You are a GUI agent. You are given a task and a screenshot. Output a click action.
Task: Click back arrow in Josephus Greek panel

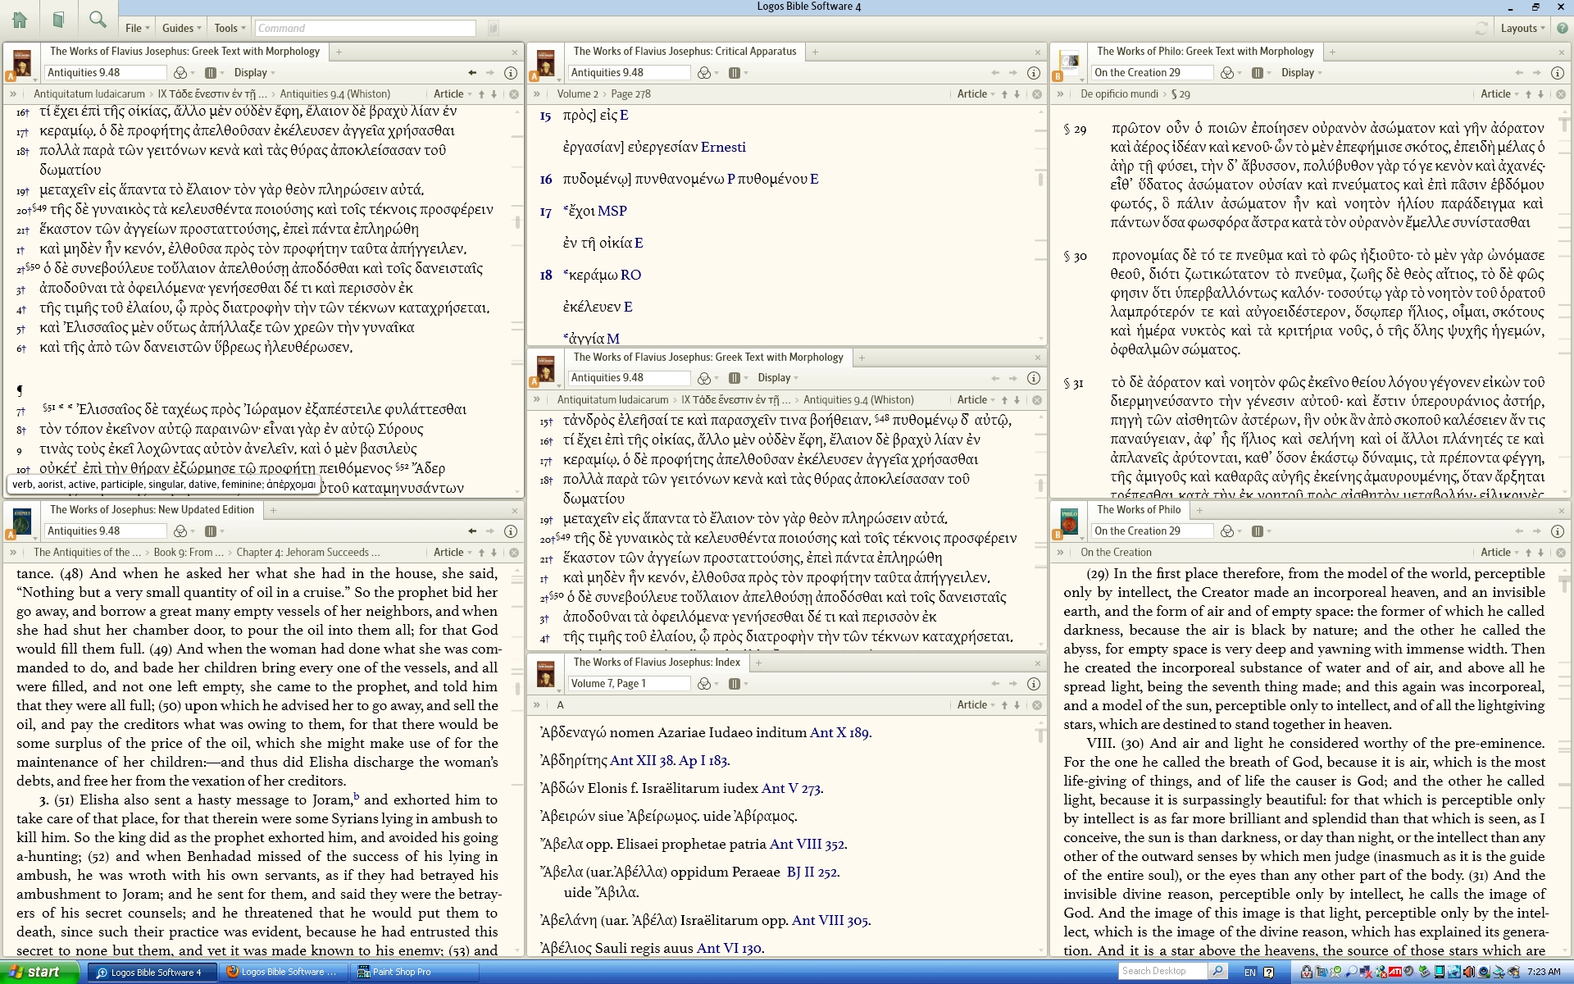click(x=472, y=73)
